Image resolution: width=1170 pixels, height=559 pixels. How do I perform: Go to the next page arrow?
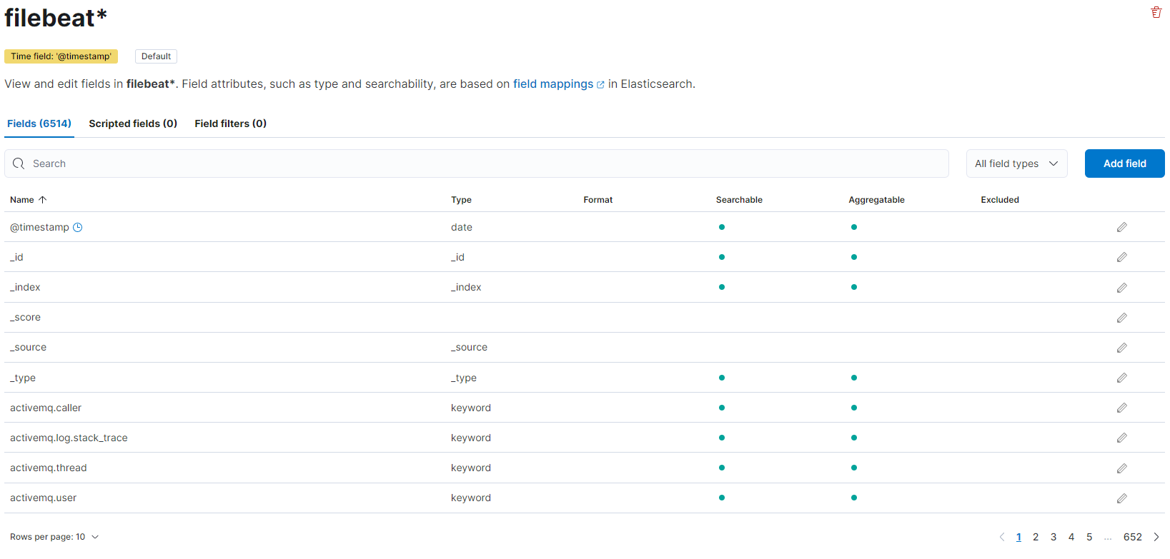pyautogui.click(x=1156, y=537)
